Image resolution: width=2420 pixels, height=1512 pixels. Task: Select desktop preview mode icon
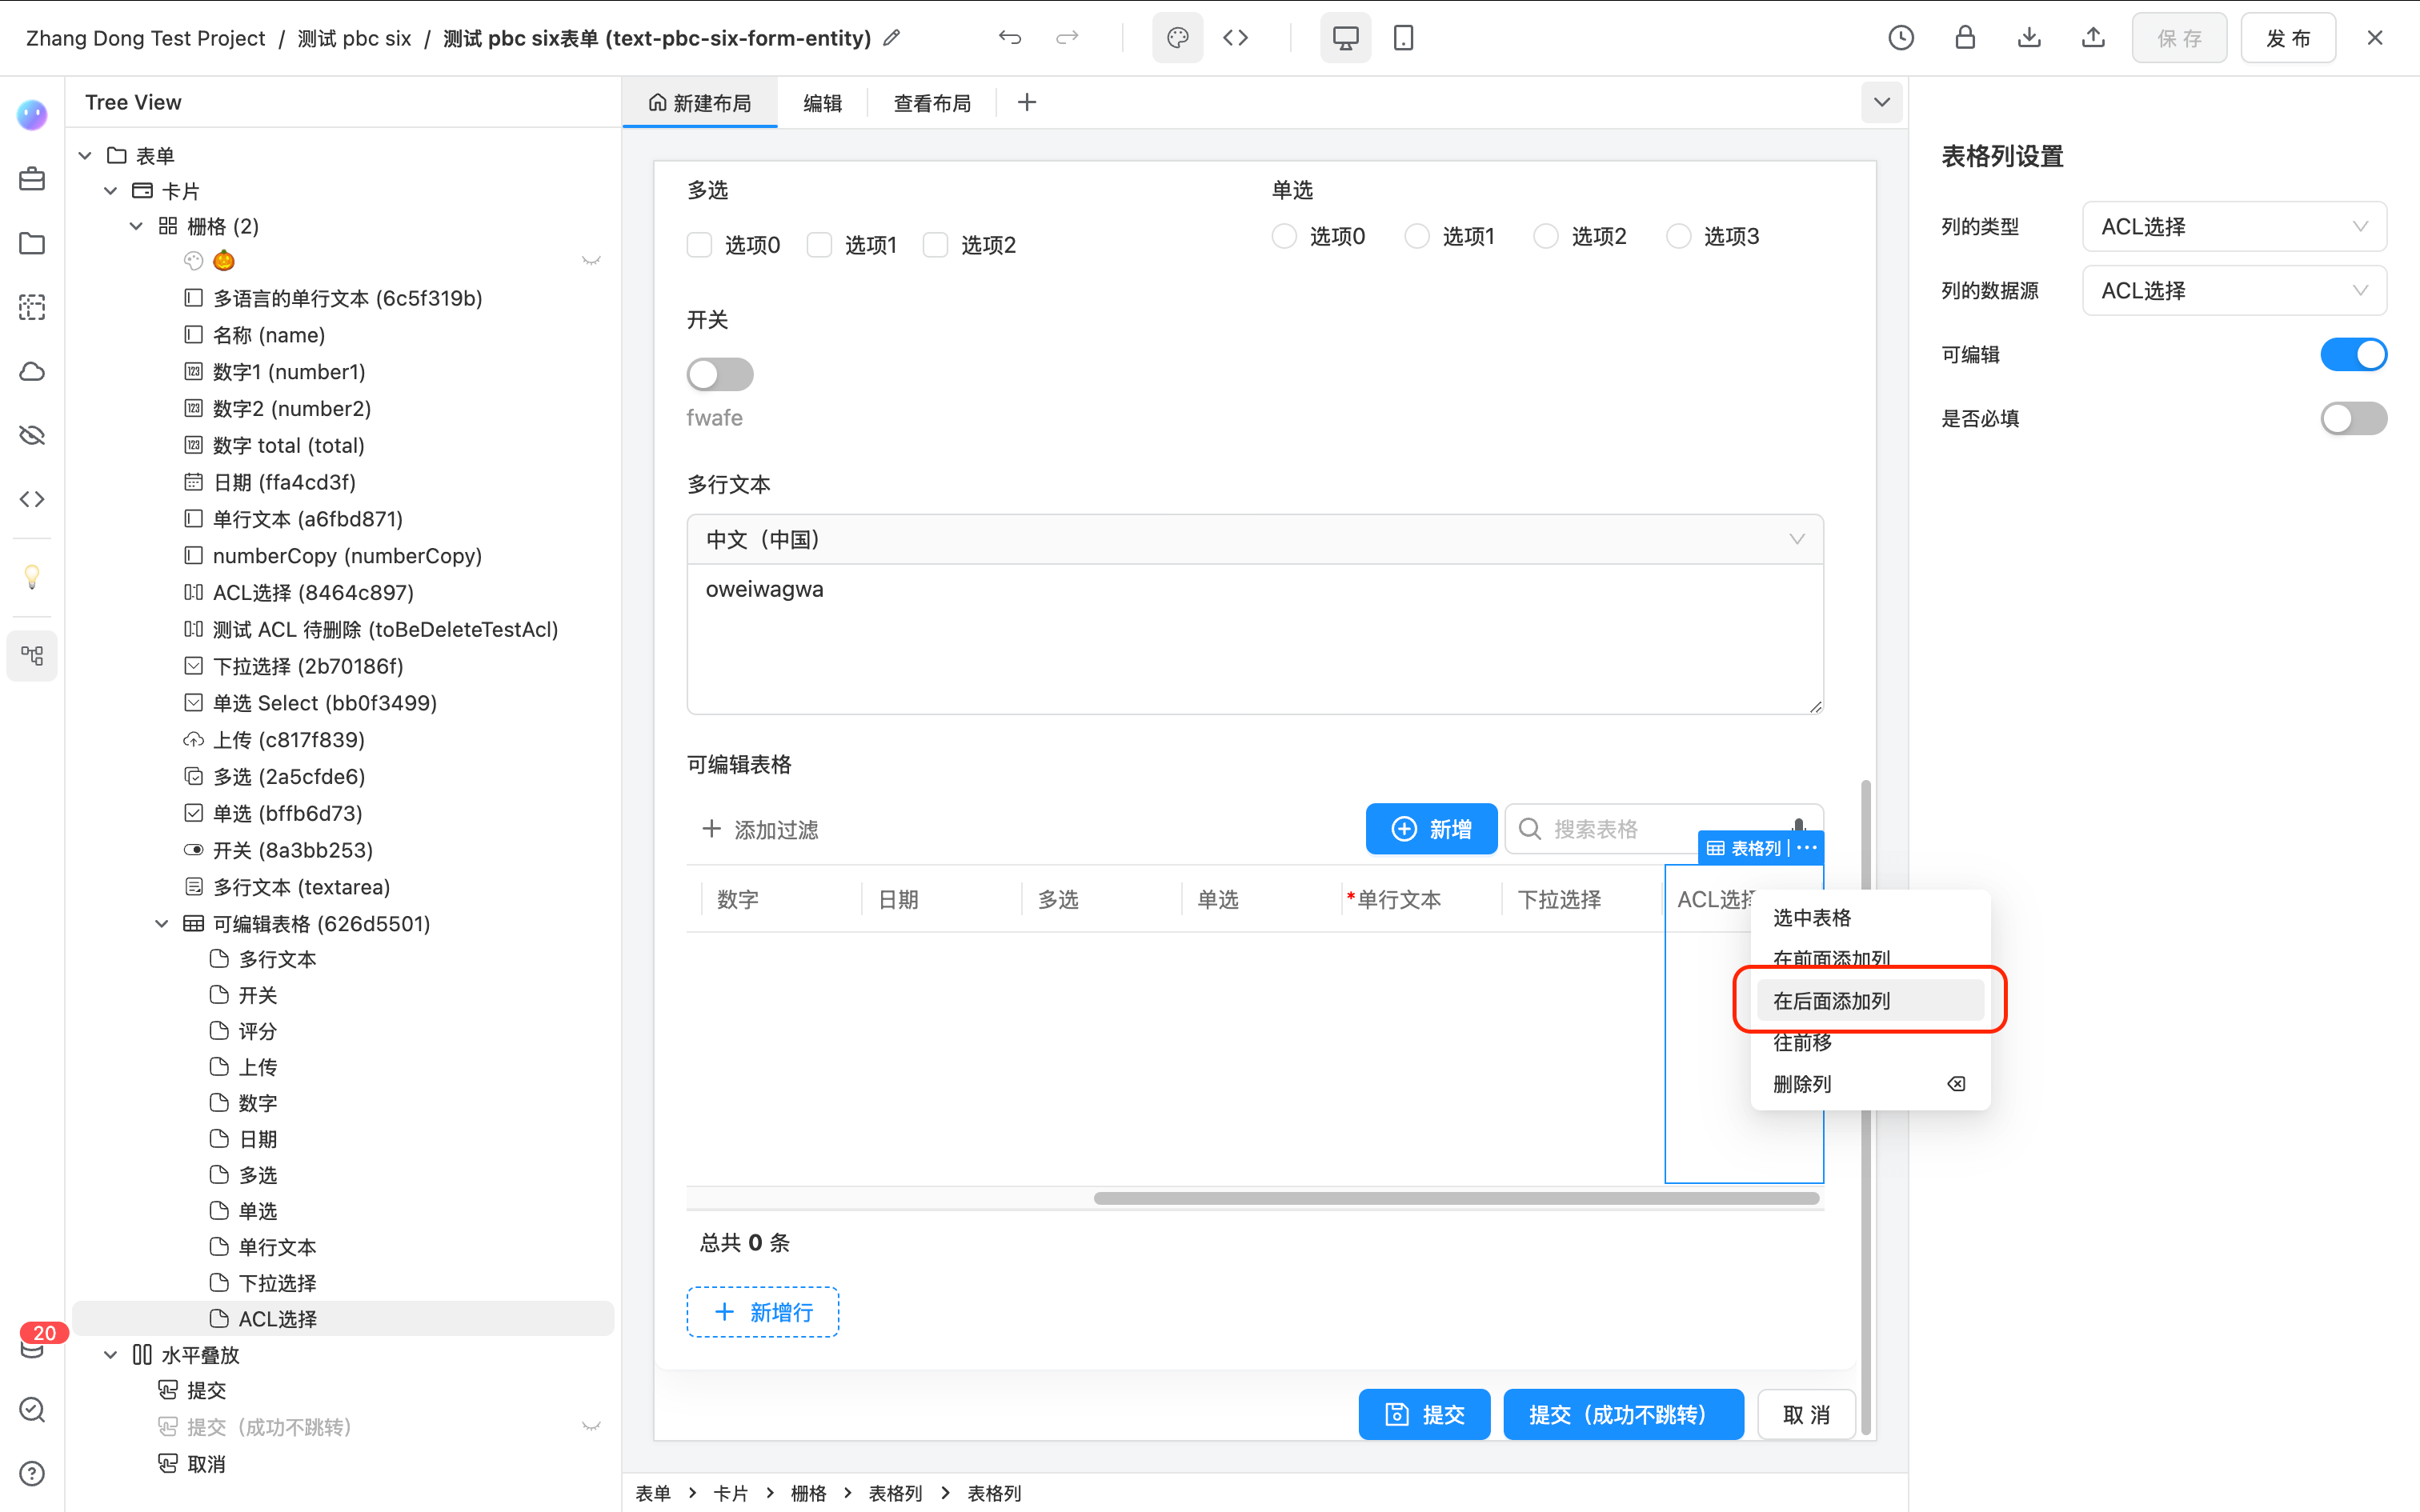[1345, 38]
